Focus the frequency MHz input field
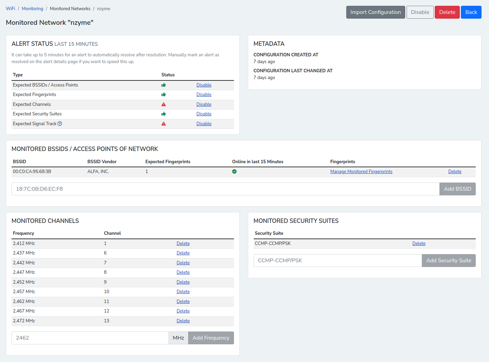 tap(90, 338)
